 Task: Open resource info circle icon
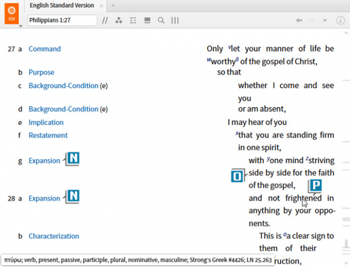340,20
